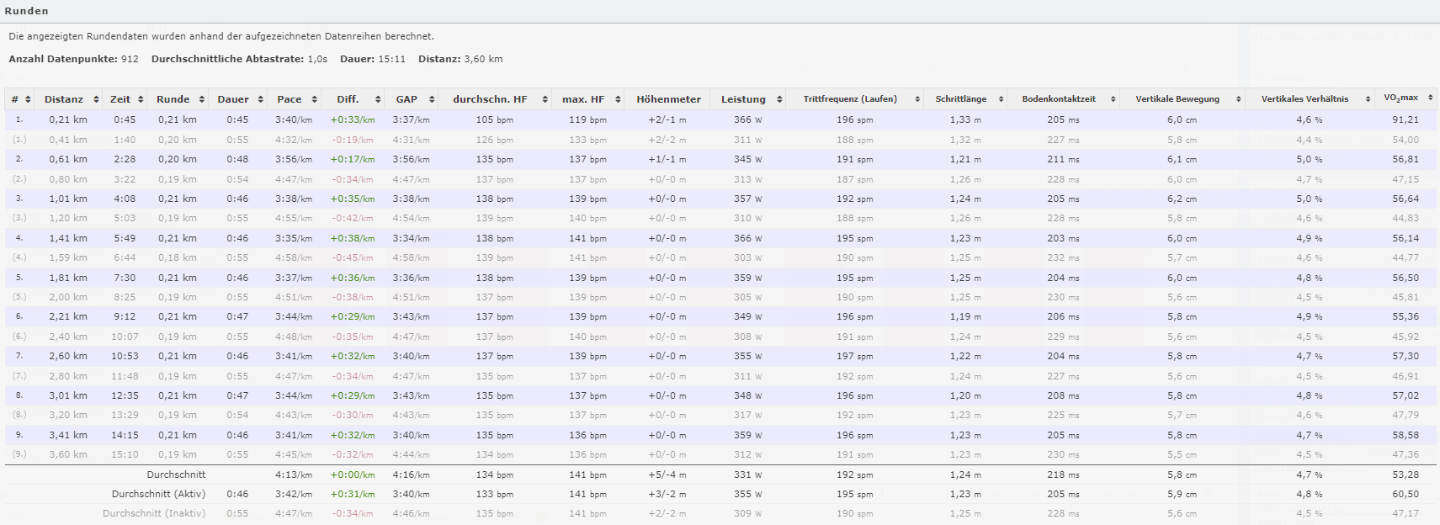This screenshot has width=1440, height=525.
Task: Click the Höhenmeter column header
Action: 668,99
